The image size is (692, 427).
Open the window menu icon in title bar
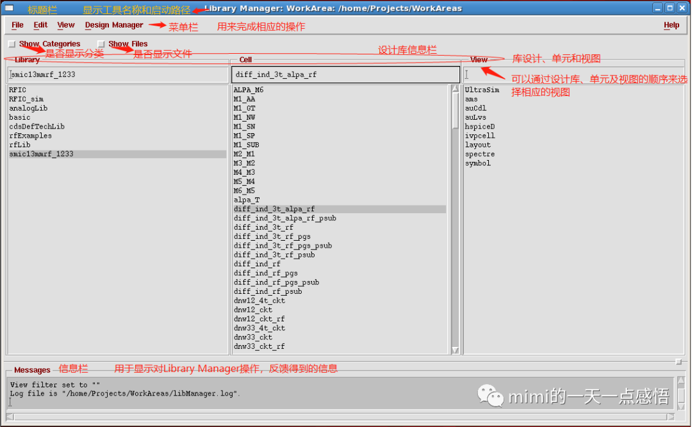coord(9,8)
